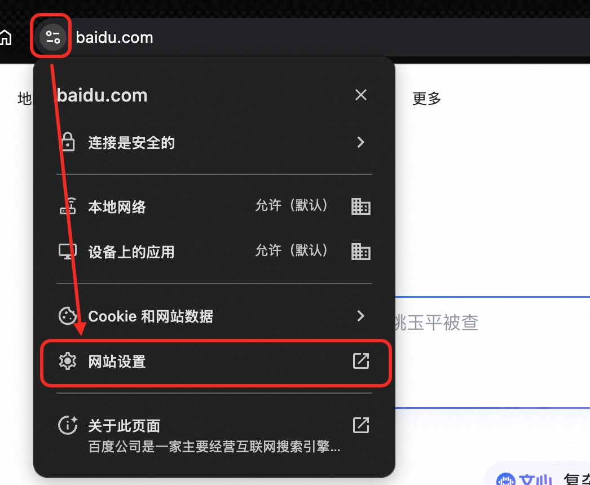This screenshot has width=590, height=485.
Task: Click the 设备上的应用 monitor icon
Action: (x=68, y=252)
